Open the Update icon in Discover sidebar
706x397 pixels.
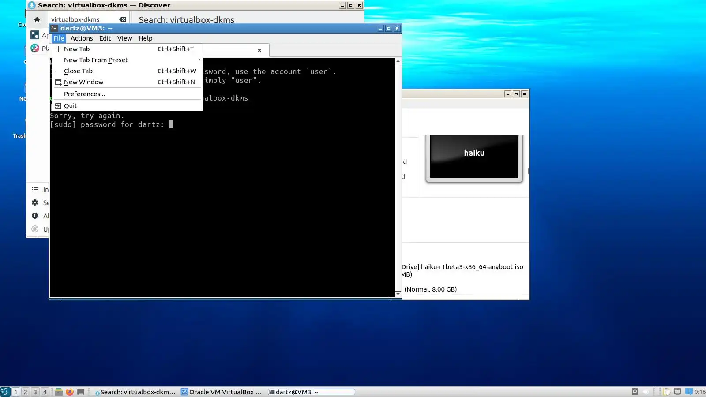[35, 229]
